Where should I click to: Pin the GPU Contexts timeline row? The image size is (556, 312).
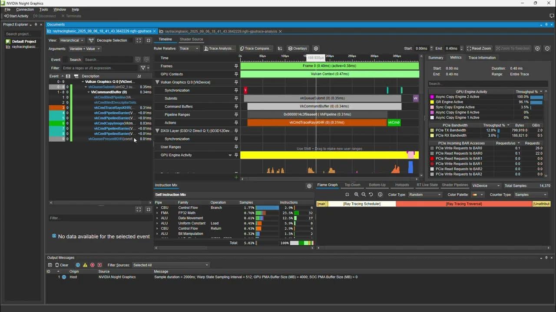tap(236, 74)
